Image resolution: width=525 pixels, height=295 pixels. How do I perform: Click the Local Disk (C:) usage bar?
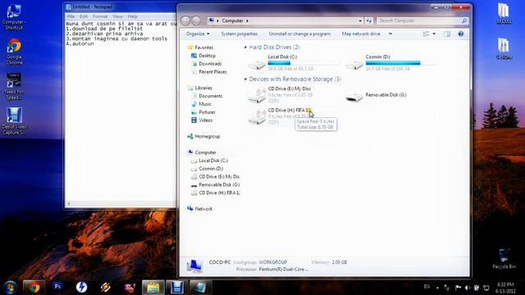(304, 63)
